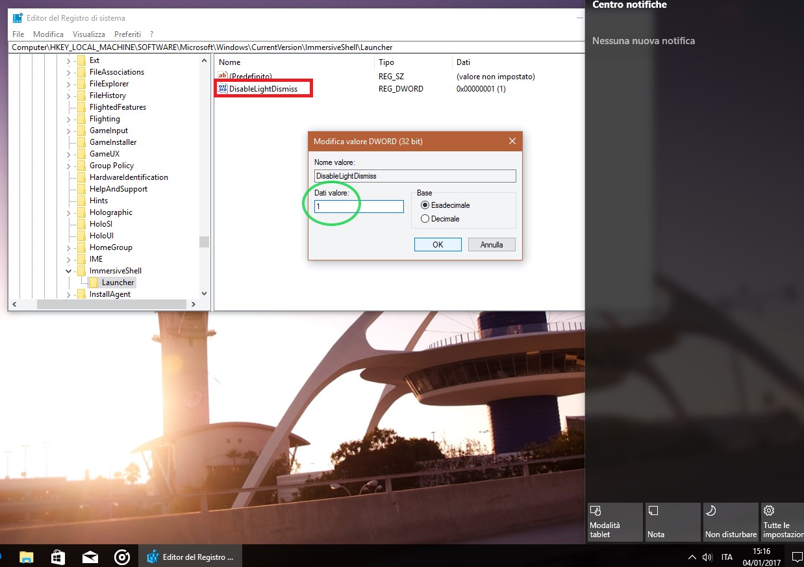The image size is (804, 567).
Task: Open the Visualizza menu
Action: 89,34
